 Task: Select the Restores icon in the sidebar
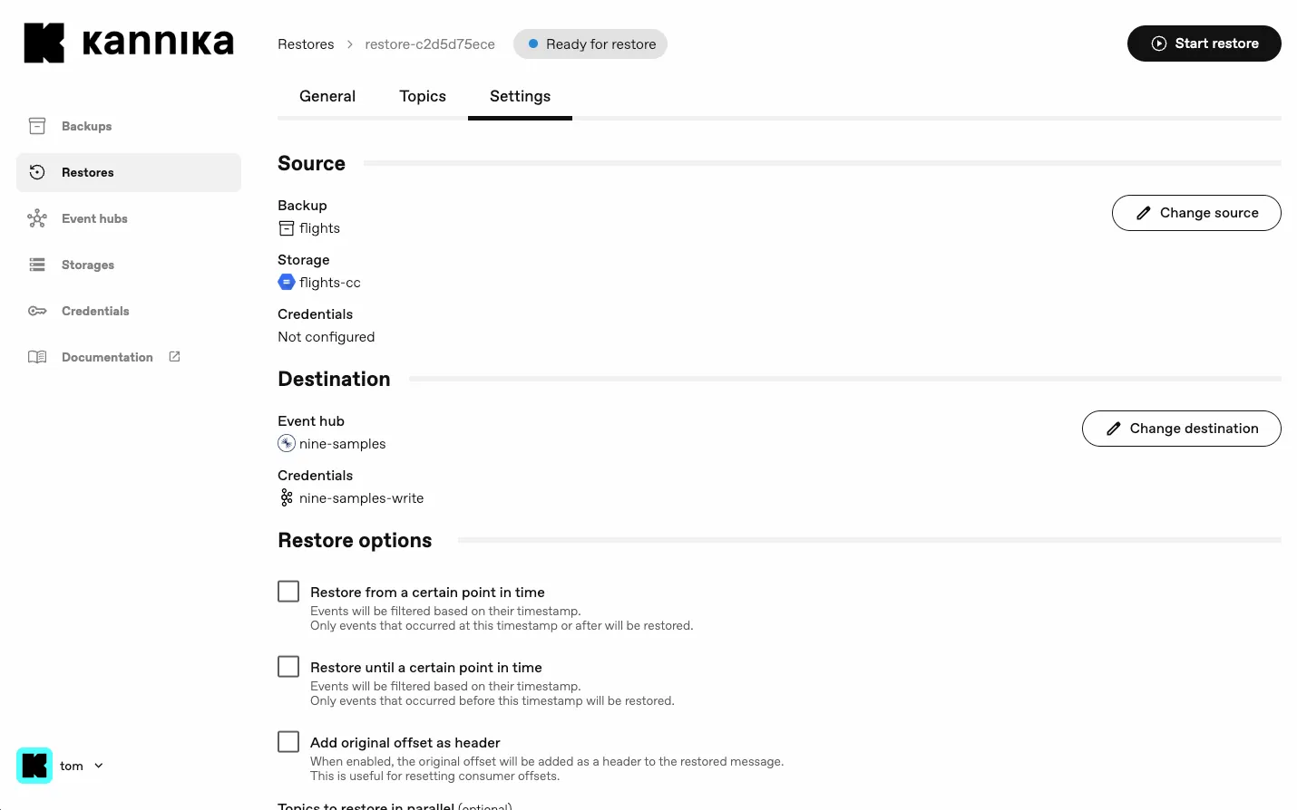click(x=37, y=172)
